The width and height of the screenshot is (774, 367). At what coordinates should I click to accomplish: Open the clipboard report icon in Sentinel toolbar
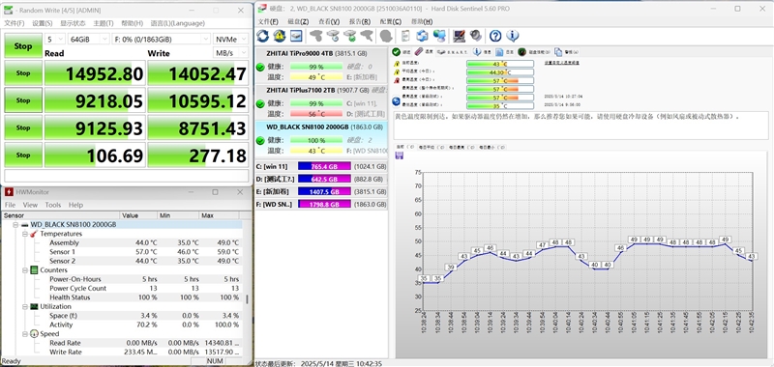tap(405, 36)
